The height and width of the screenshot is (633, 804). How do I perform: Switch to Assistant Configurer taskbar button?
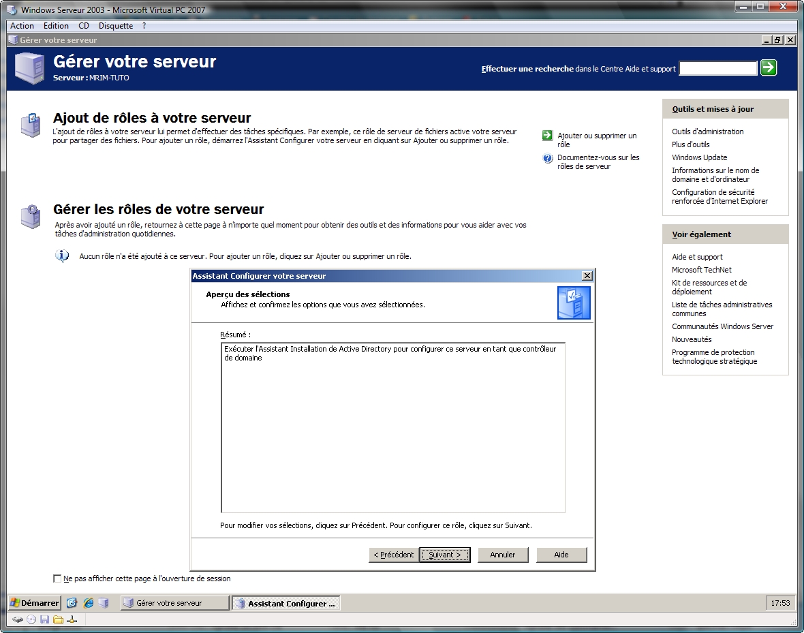[x=286, y=603]
